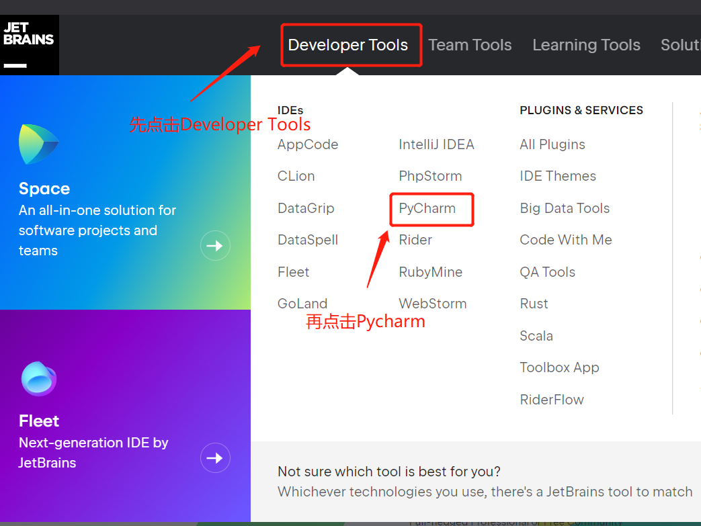Open IDE Themes
701x526 pixels.
point(558,176)
